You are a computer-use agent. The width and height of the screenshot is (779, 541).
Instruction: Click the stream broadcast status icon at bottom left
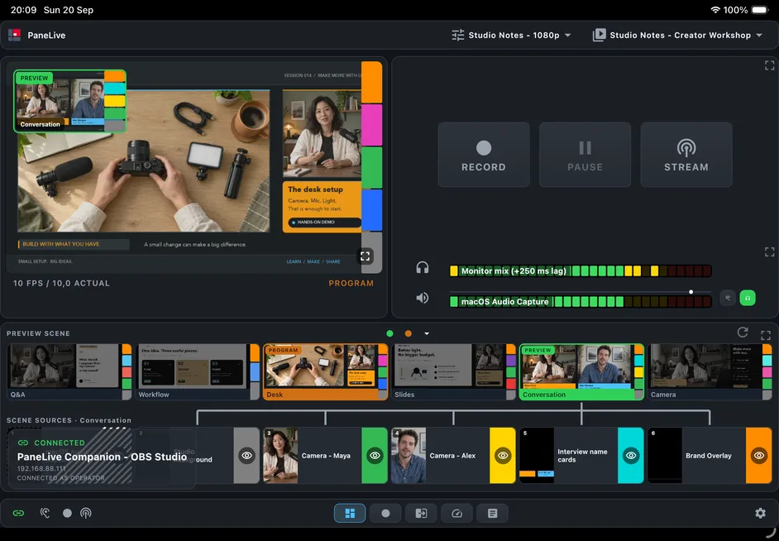pos(86,513)
